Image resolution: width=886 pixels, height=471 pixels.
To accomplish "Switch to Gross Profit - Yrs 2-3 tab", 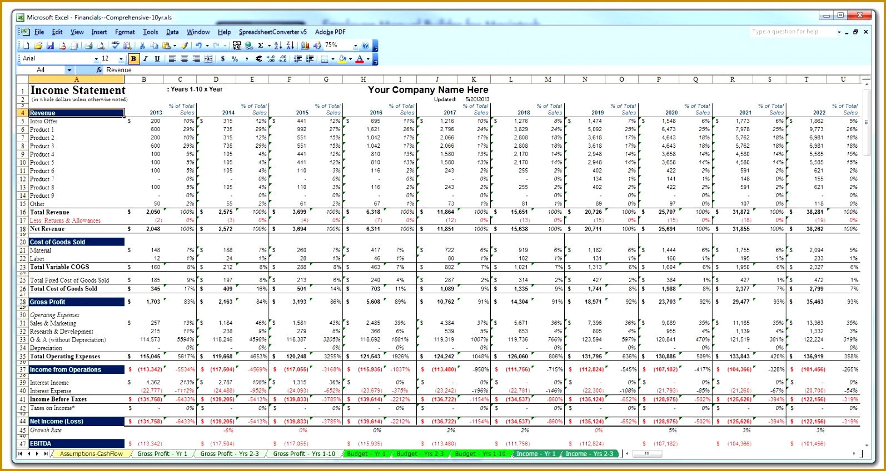I will [x=230, y=454].
